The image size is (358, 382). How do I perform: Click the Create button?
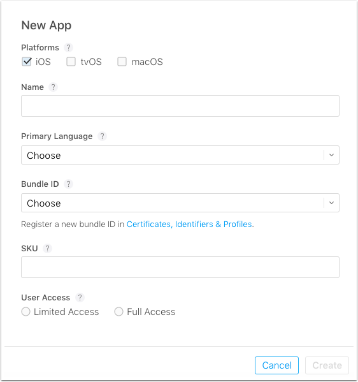[327, 365]
